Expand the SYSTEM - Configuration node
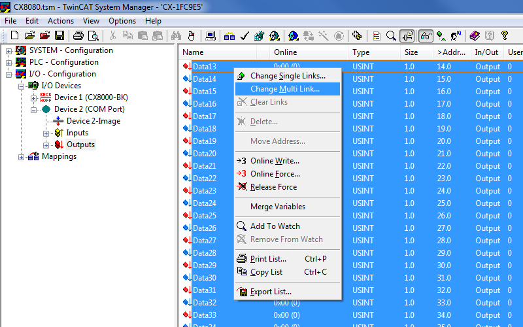The height and width of the screenshot is (327, 523). click(x=8, y=51)
